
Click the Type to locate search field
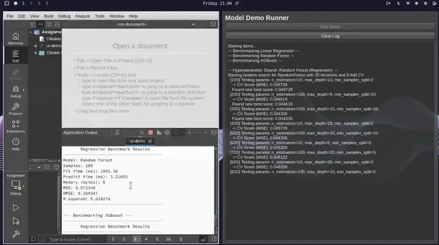pyautogui.click(x=74, y=239)
